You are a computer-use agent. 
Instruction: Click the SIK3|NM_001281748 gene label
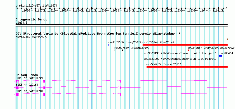[x=29, y=91]
